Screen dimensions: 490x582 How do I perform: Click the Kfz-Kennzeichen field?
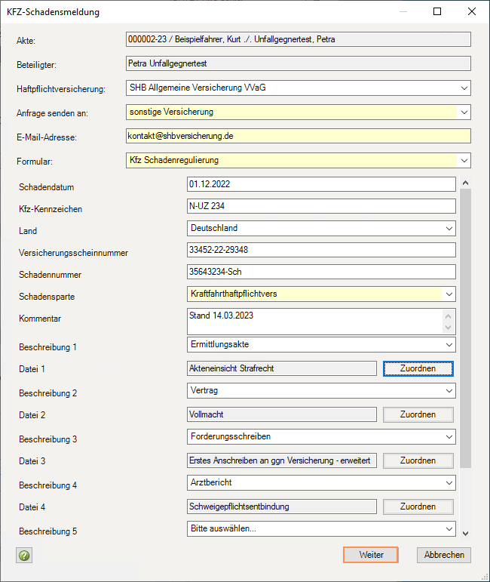coord(321,206)
